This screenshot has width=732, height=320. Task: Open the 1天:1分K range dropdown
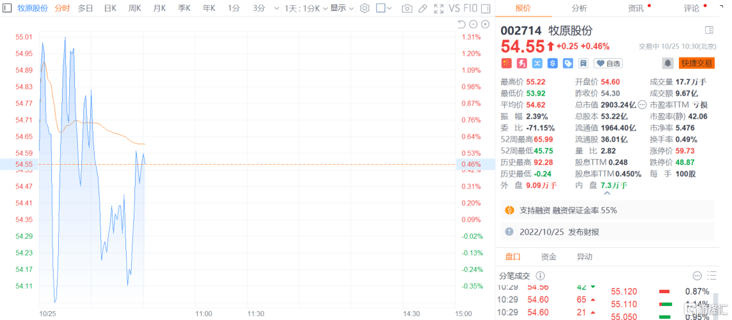point(305,8)
